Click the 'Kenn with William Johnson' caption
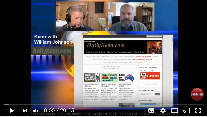This screenshot has height=117, width=207. [53, 39]
